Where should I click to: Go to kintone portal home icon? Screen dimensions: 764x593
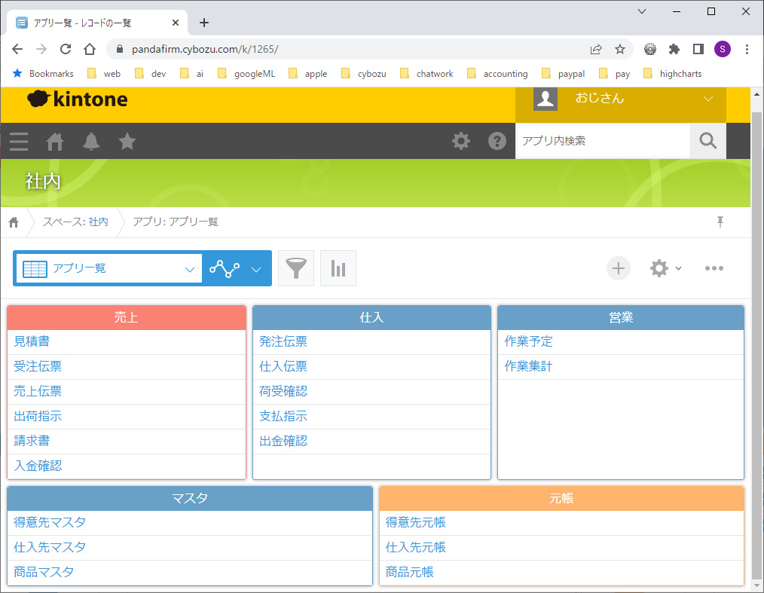(55, 141)
